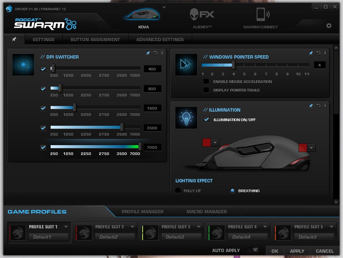Pin the DPI Switcher panel

[x=148, y=53]
